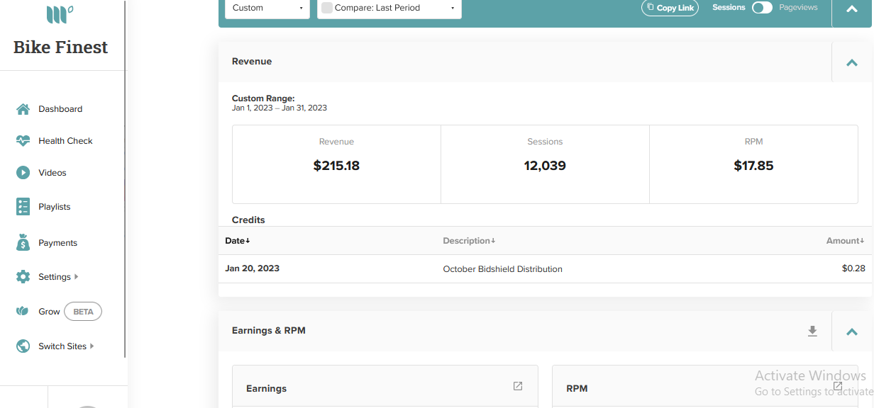
Task: Toggle Sessions to Pageviews switch
Action: coord(762,8)
